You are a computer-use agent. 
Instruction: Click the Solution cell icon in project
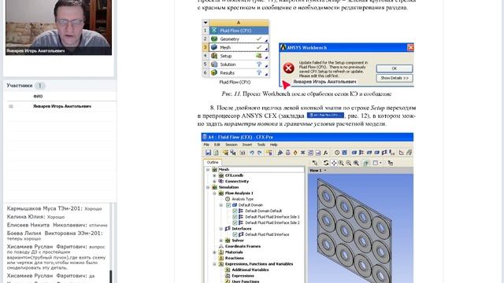213,64
